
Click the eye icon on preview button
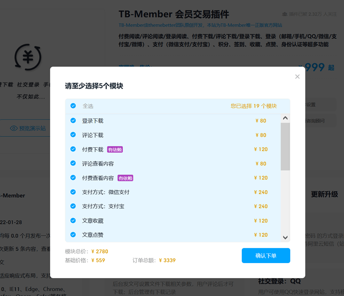point(14,128)
